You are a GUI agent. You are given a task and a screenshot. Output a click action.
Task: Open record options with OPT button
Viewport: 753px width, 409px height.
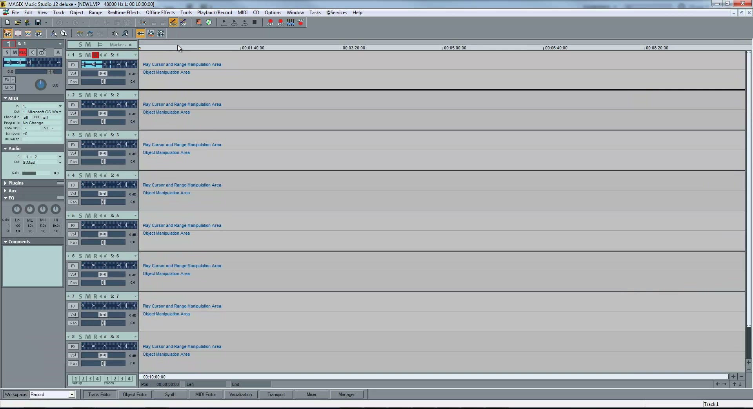click(x=270, y=22)
